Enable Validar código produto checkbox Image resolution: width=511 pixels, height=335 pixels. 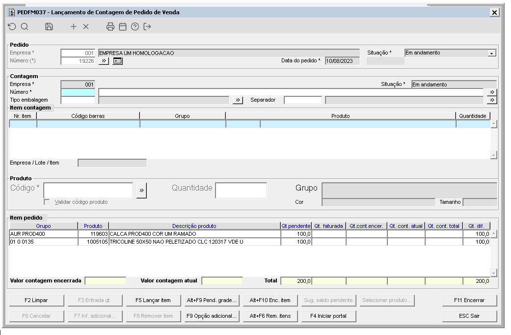[47, 202]
